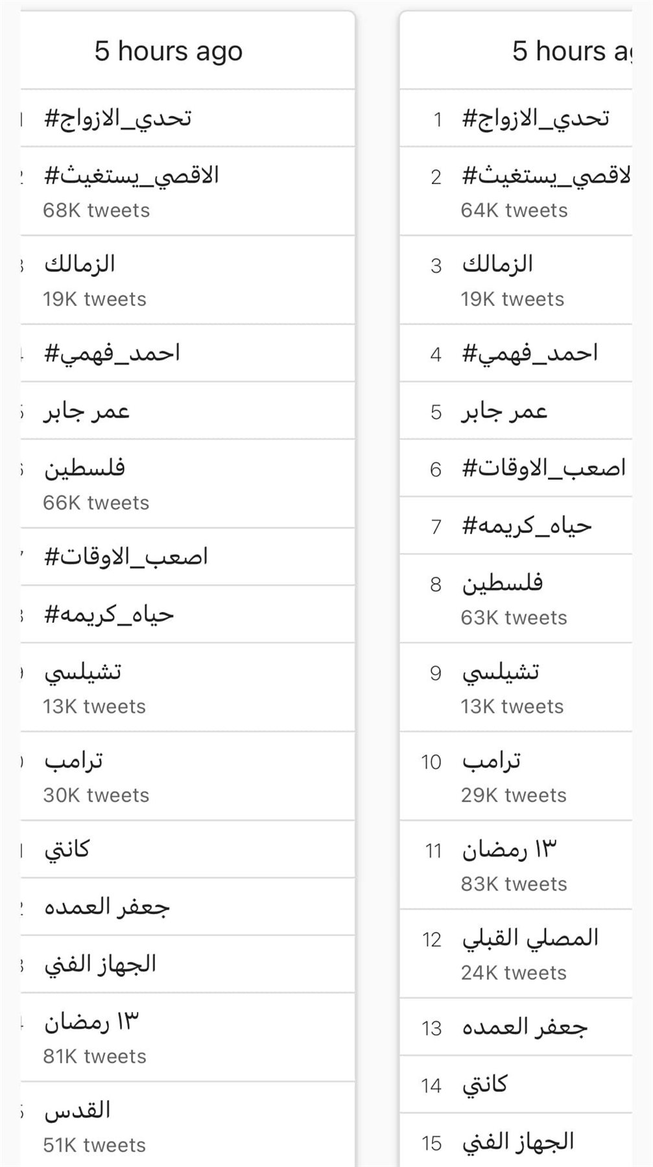Open الاقصي_يستغيث hashtag with 68K tweets
The image size is (653, 1167).
[x=132, y=176]
